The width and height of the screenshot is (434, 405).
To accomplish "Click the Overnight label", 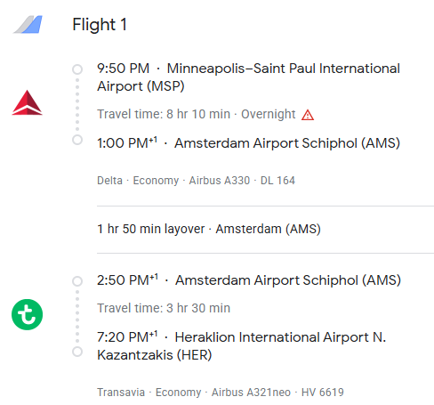I will click(269, 114).
